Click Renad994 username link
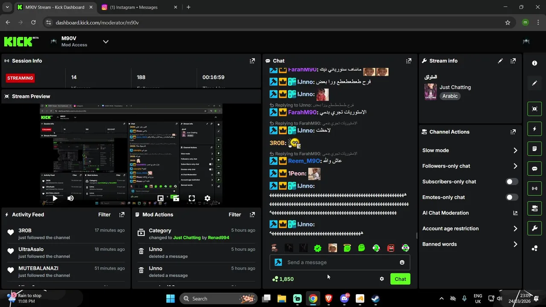 point(218,237)
